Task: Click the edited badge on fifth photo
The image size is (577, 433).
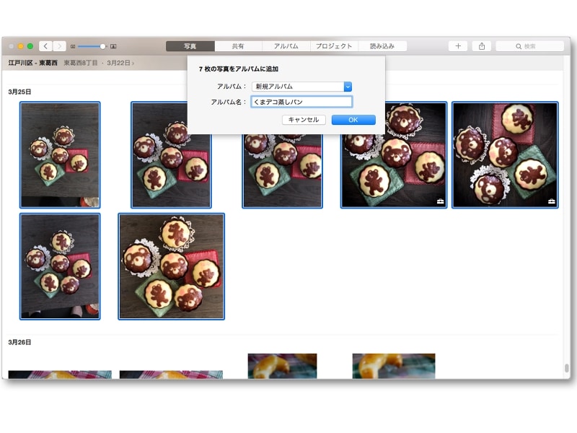Action: coord(551,201)
